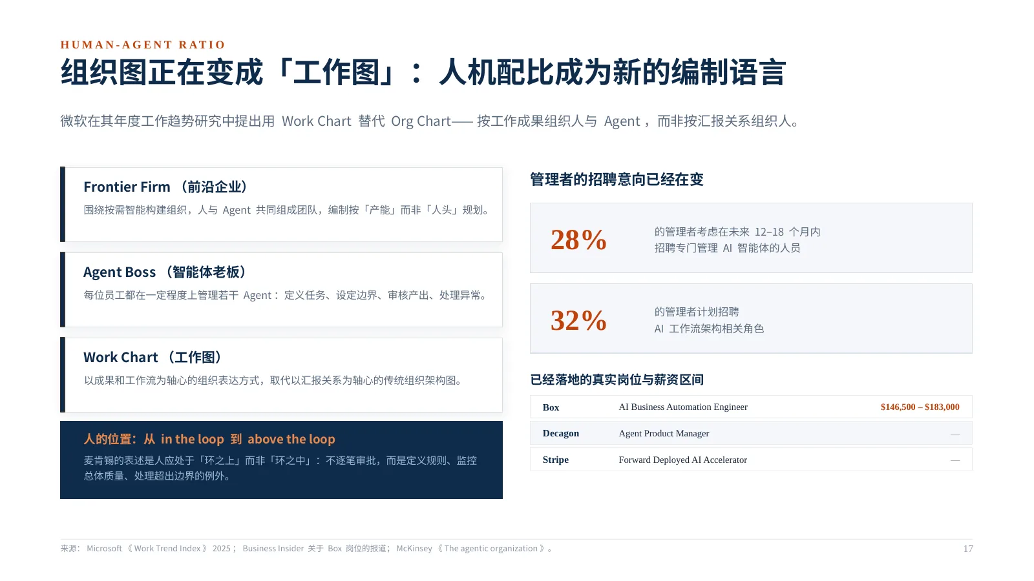Click AI Business Automation Engineer job title
Screen dimensions: 1034x581
coord(683,407)
